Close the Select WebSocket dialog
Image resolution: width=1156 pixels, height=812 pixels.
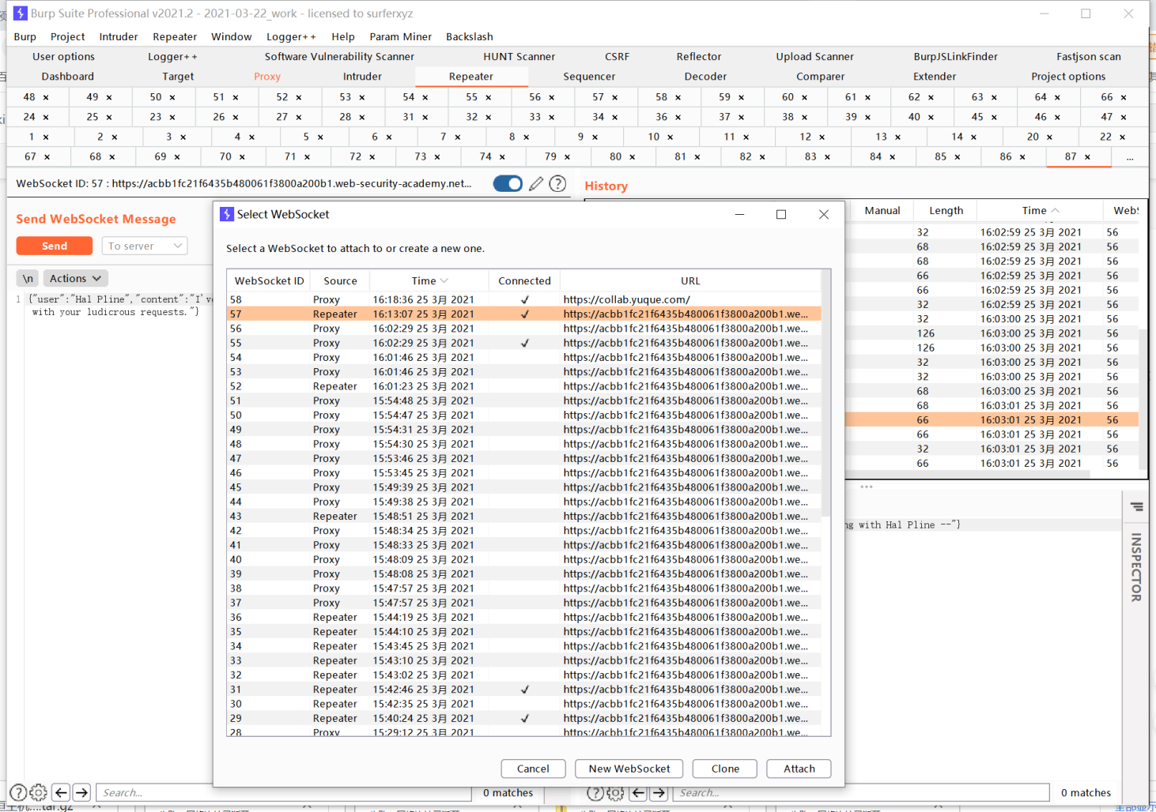pyautogui.click(x=824, y=214)
